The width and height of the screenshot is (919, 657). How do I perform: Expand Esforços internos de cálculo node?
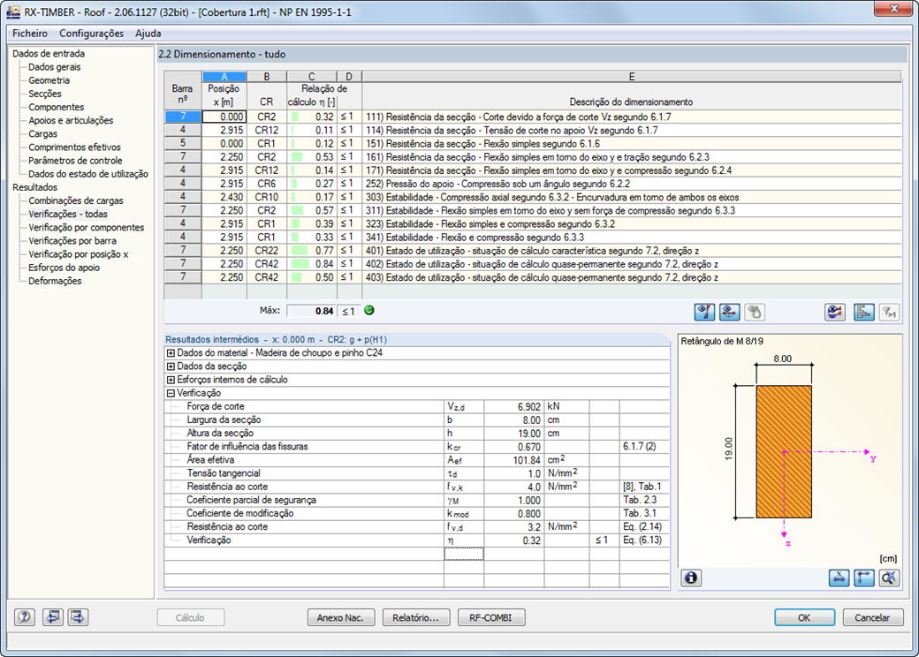[171, 380]
